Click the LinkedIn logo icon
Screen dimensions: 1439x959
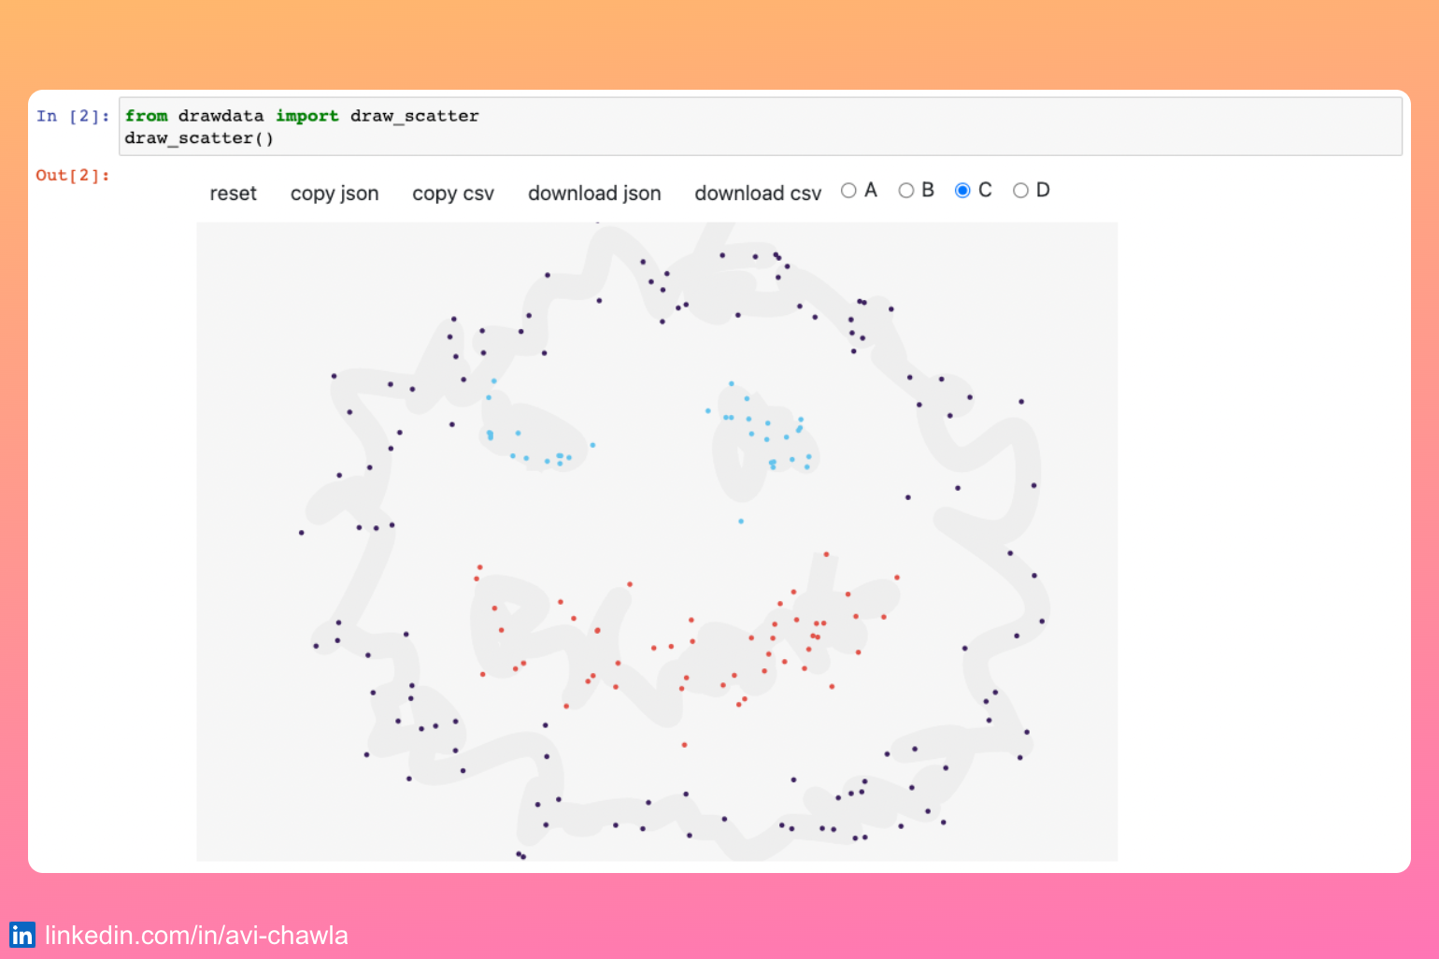coord(23,934)
